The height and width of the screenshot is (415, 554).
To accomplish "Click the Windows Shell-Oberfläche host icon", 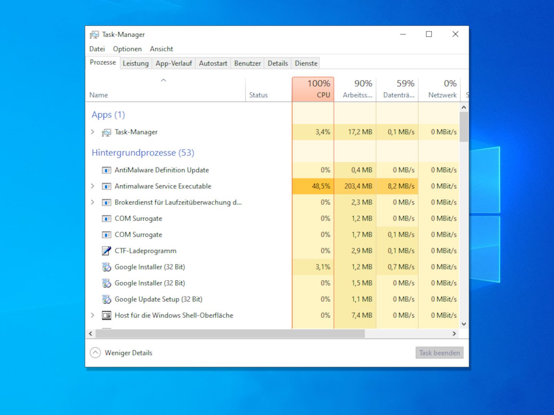I will (x=106, y=315).
